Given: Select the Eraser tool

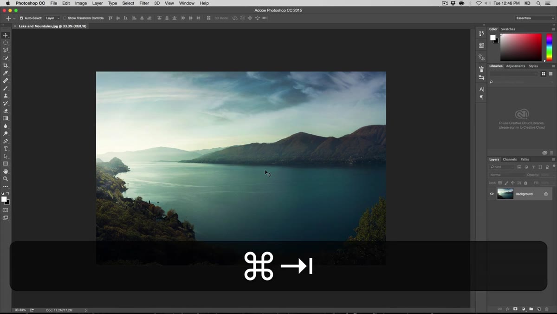Looking at the screenshot, I should (x=6, y=111).
